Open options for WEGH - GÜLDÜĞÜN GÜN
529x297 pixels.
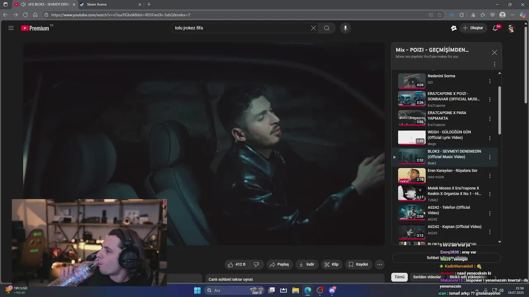(490, 138)
